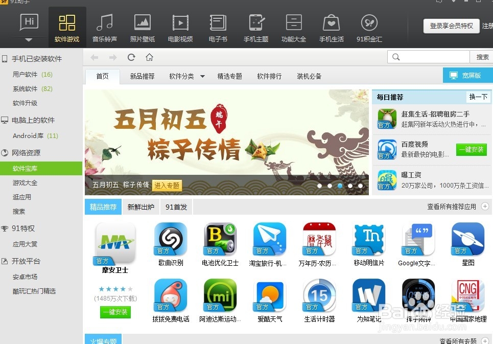Click the browser back arrow
This screenshot has width=493, height=344.
click(95, 57)
